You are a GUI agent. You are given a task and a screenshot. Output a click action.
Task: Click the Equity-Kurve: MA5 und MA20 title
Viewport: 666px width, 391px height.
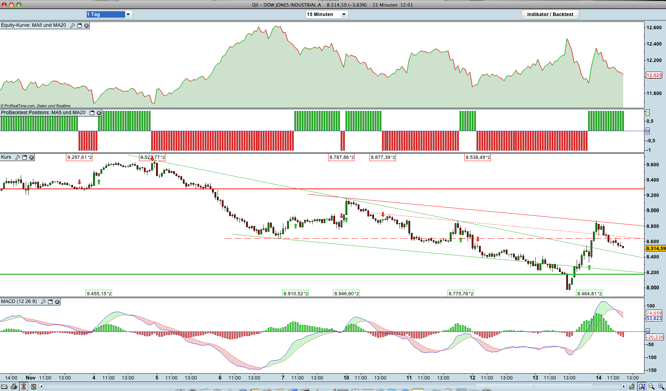[33, 25]
